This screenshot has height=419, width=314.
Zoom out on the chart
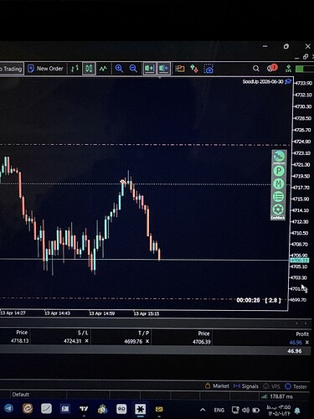click(133, 69)
